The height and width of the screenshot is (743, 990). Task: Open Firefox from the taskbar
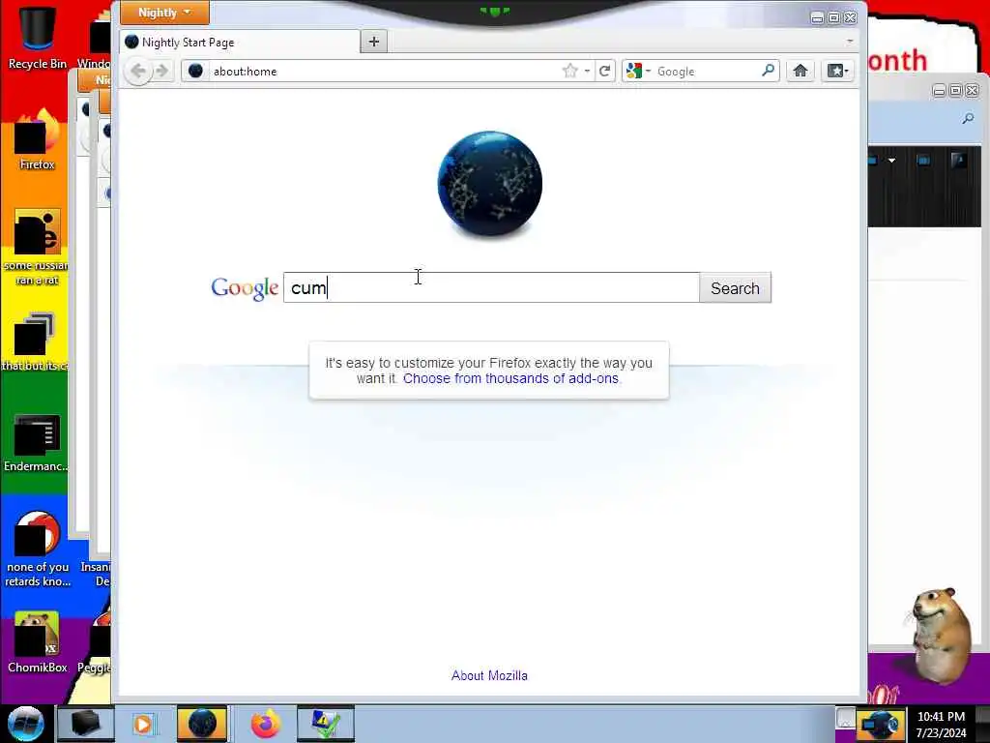(265, 724)
